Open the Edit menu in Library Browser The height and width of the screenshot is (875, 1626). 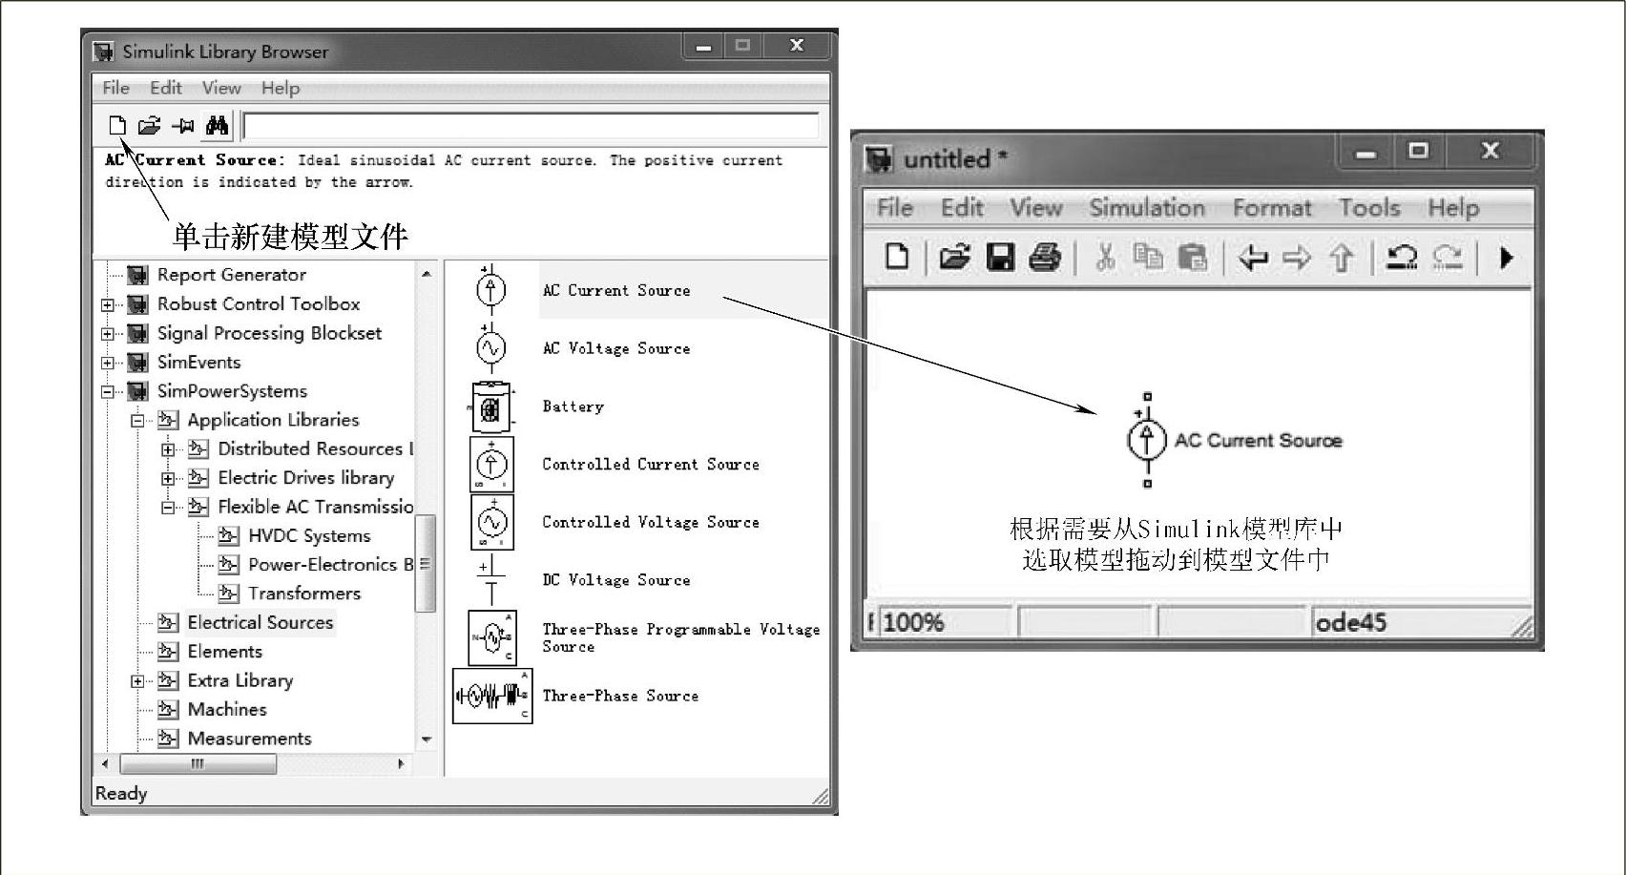pyautogui.click(x=165, y=88)
